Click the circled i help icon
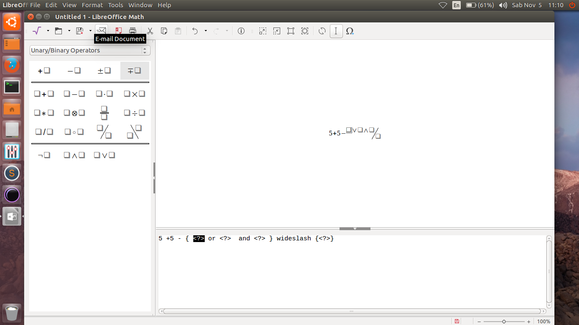 [x=241, y=31]
